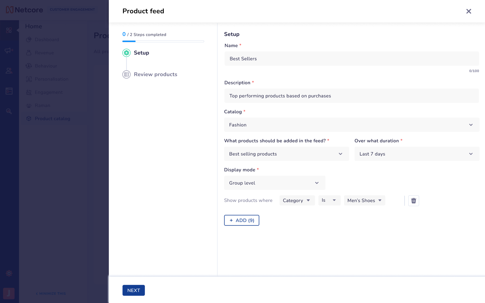Image resolution: width=485 pixels, height=303 pixels.
Task: Close the Product feed panel
Action: [469, 11]
